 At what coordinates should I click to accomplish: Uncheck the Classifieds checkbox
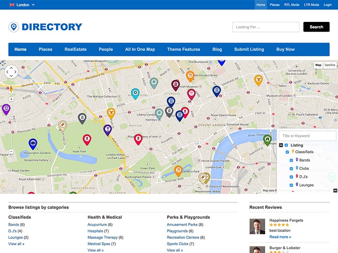[287, 152]
